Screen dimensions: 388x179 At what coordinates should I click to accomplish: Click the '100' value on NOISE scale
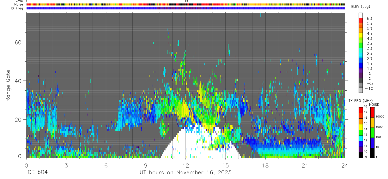coord(378,137)
